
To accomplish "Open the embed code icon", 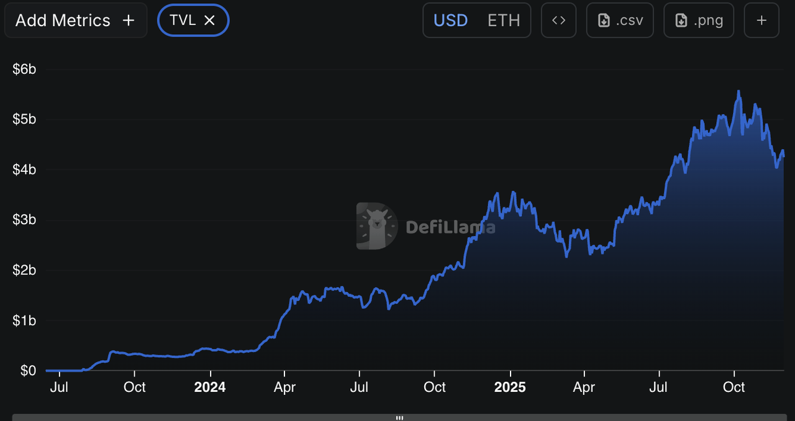I will [x=558, y=20].
